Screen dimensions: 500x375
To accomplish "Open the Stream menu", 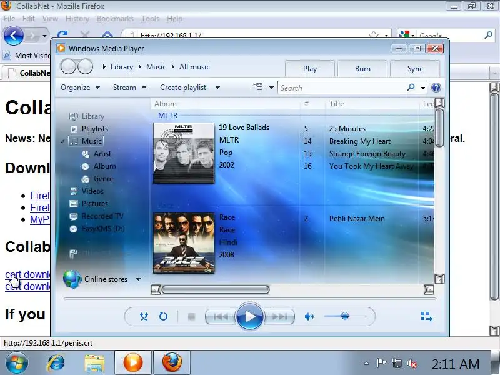I will 129,87.
